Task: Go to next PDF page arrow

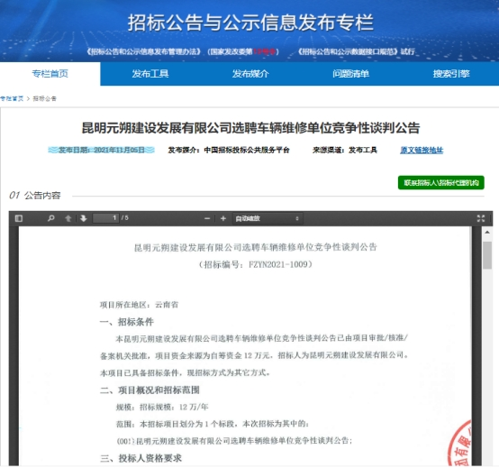Action: click(x=84, y=218)
